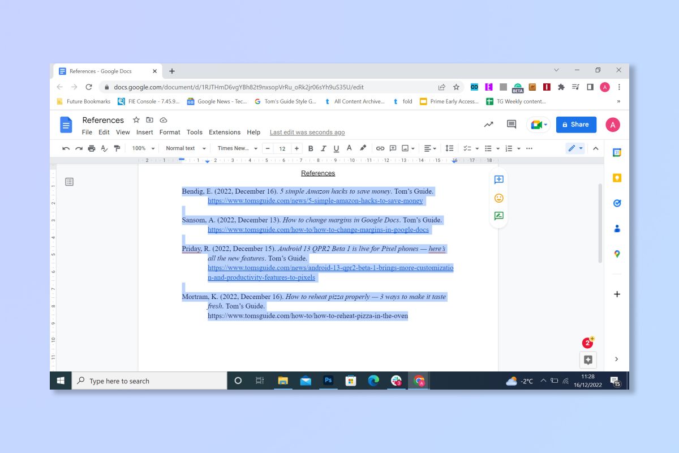Open the Google Meet call dropdown

point(538,125)
